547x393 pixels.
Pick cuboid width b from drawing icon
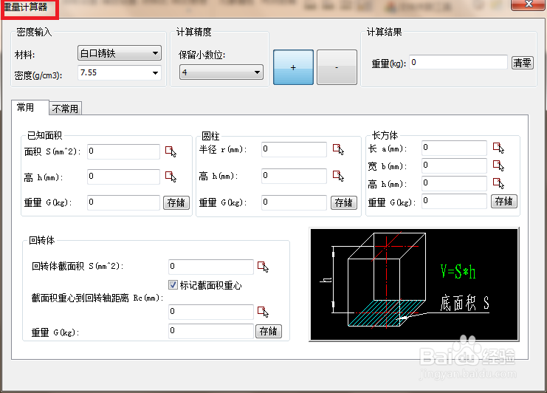point(498,165)
